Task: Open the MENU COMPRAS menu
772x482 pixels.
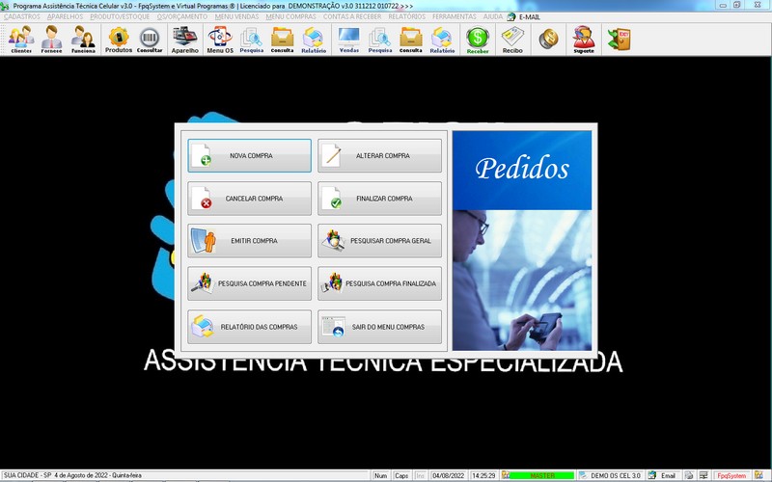Action: 291,16
